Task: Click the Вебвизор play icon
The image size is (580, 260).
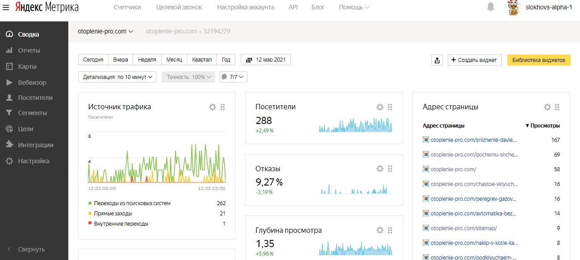Action: (9, 83)
